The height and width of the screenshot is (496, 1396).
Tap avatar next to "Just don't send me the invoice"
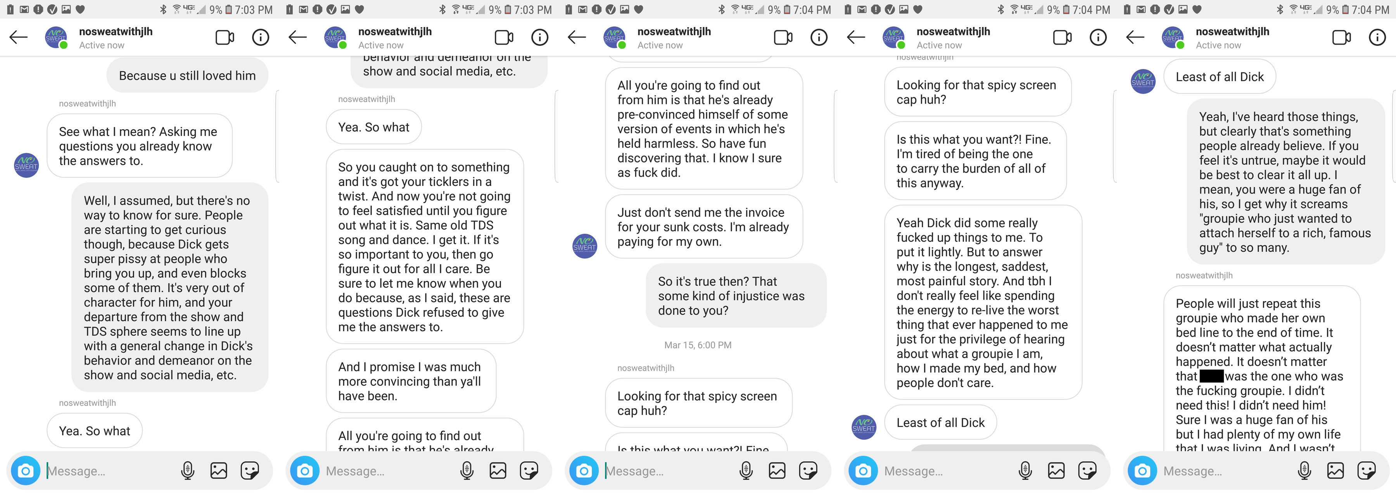pos(585,246)
